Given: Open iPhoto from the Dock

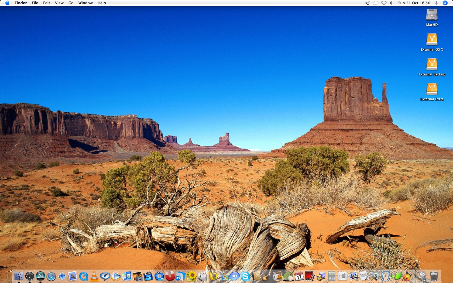Looking at the screenshot, I should coord(137,276).
